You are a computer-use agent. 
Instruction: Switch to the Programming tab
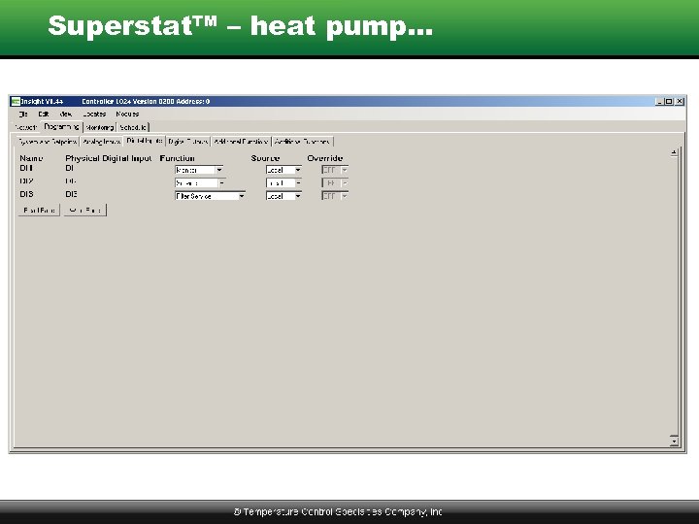[x=61, y=127]
